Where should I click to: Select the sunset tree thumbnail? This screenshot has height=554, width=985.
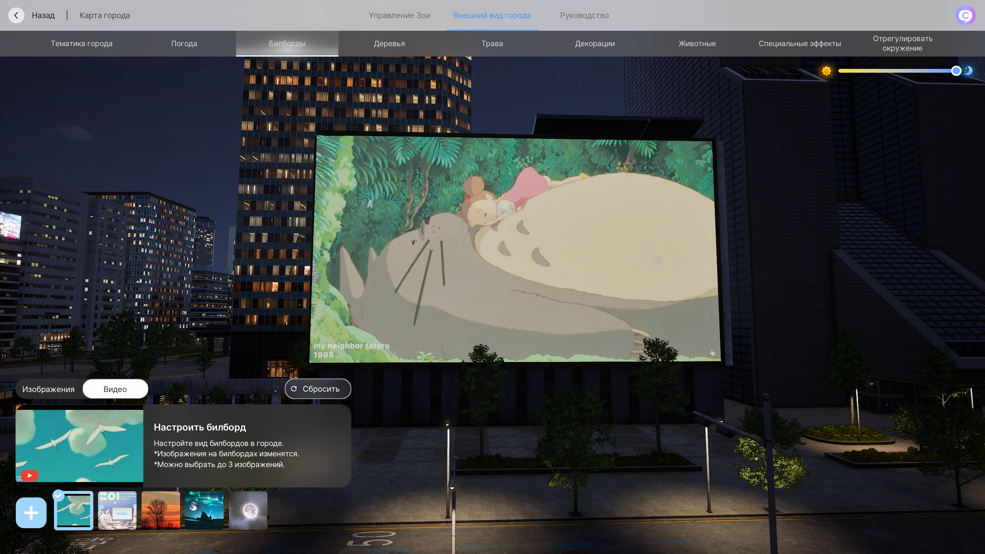coord(161,511)
